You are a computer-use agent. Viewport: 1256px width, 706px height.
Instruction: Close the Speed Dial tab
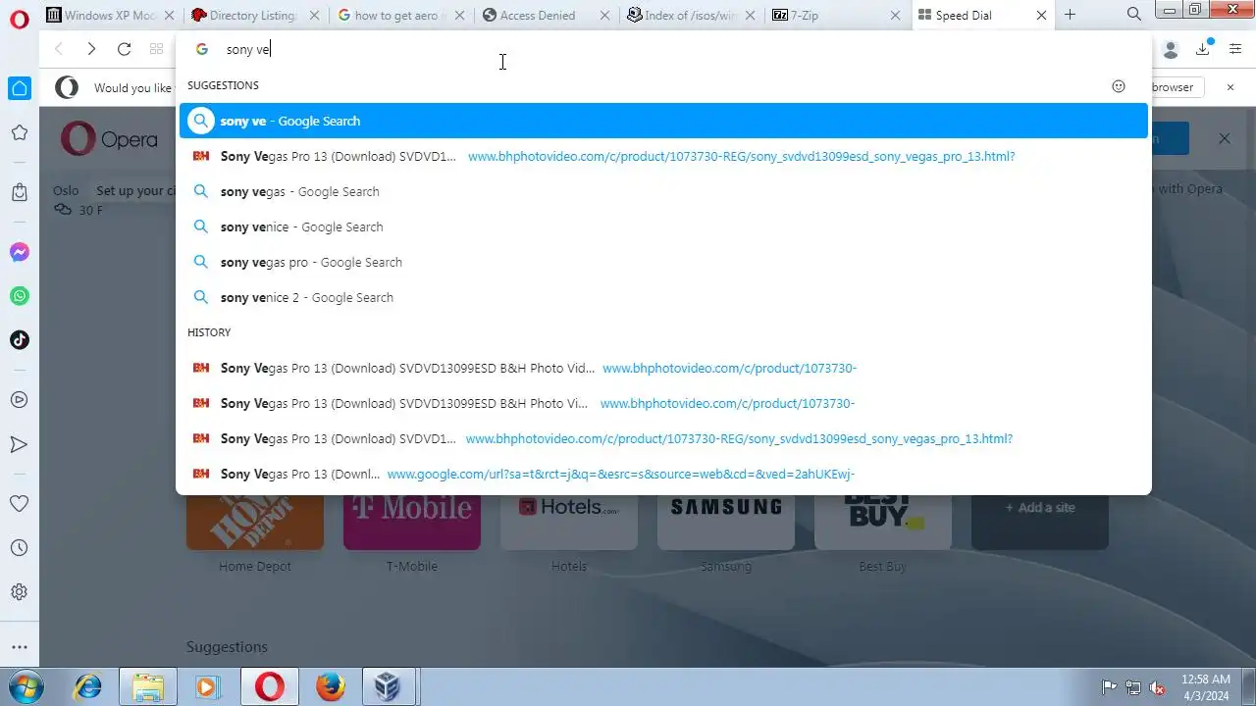pyautogui.click(x=1041, y=15)
